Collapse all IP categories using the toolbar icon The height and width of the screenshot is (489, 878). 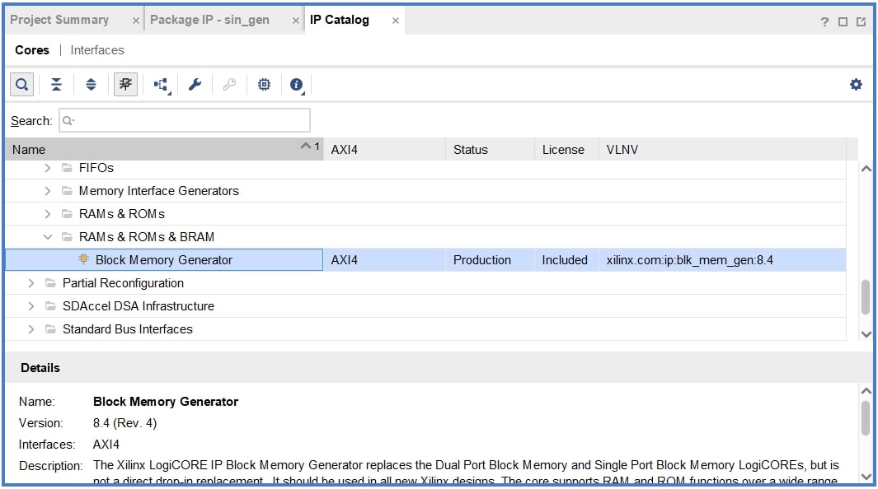pyautogui.click(x=55, y=83)
